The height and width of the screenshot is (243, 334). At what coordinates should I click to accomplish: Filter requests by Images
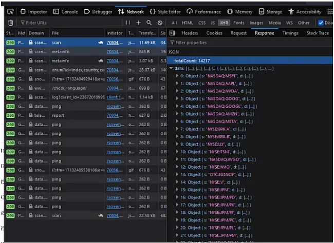[256, 23]
